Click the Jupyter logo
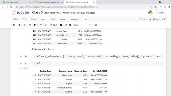 coord(21,13)
